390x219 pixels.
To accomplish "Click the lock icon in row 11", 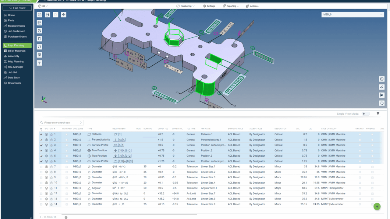I will click(x=51, y=188).
